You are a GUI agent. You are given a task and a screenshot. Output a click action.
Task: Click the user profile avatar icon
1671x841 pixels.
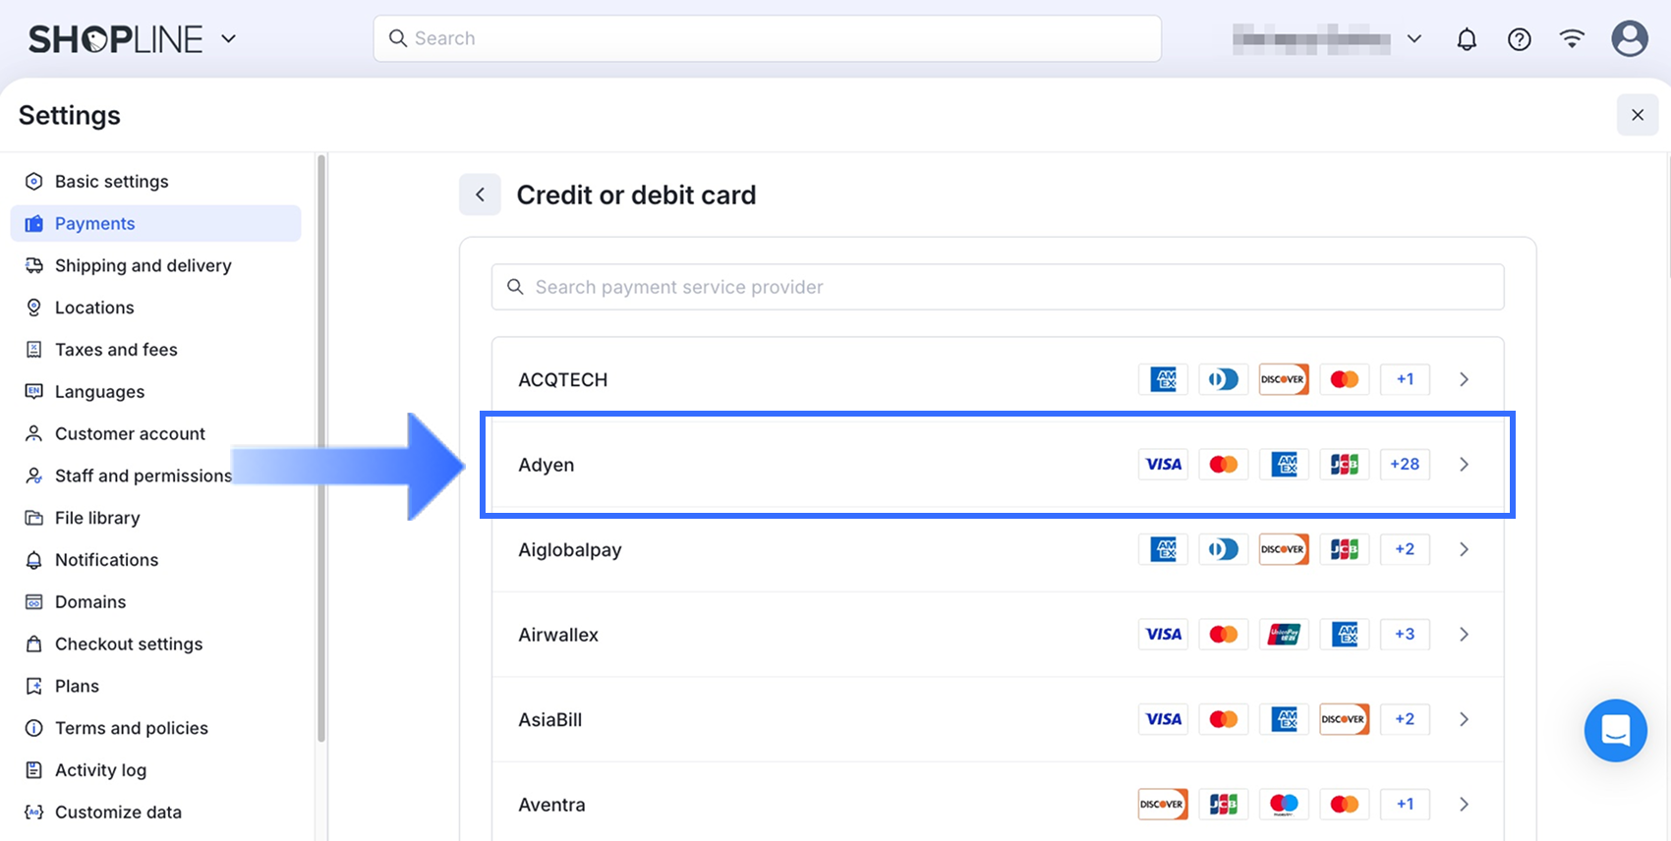click(x=1629, y=39)
